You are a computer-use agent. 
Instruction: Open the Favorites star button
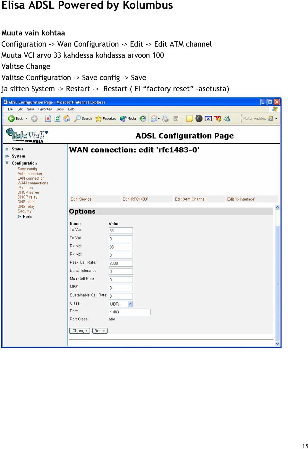(x=106, y=119)
